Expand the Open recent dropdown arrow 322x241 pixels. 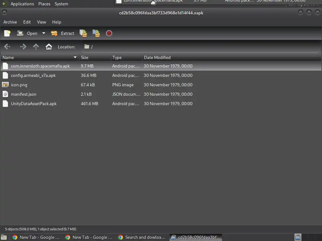click(x=43, y=33)
